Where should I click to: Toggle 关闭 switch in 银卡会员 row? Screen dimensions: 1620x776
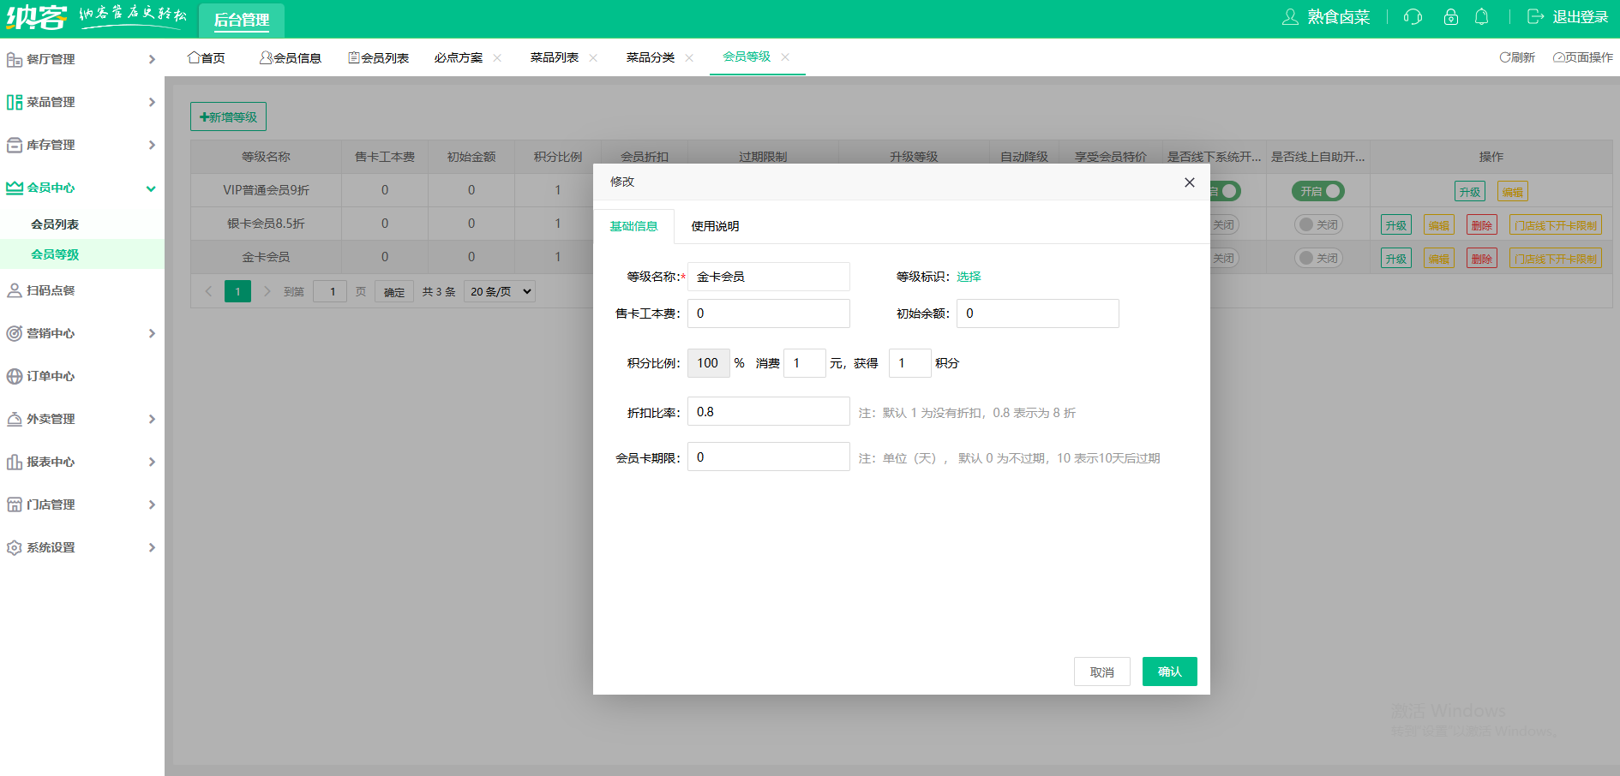[x=1317, y=224]
